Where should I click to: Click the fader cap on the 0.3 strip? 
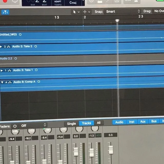(111, 150)
